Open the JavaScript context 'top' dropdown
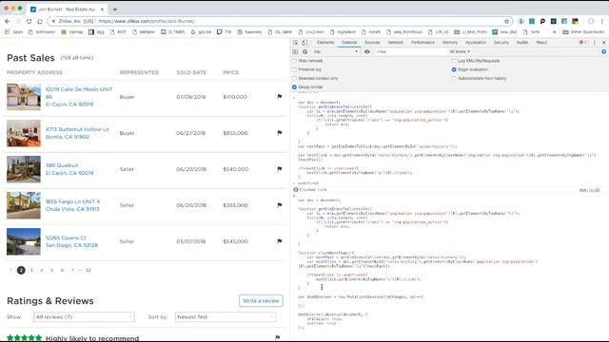 336,51
